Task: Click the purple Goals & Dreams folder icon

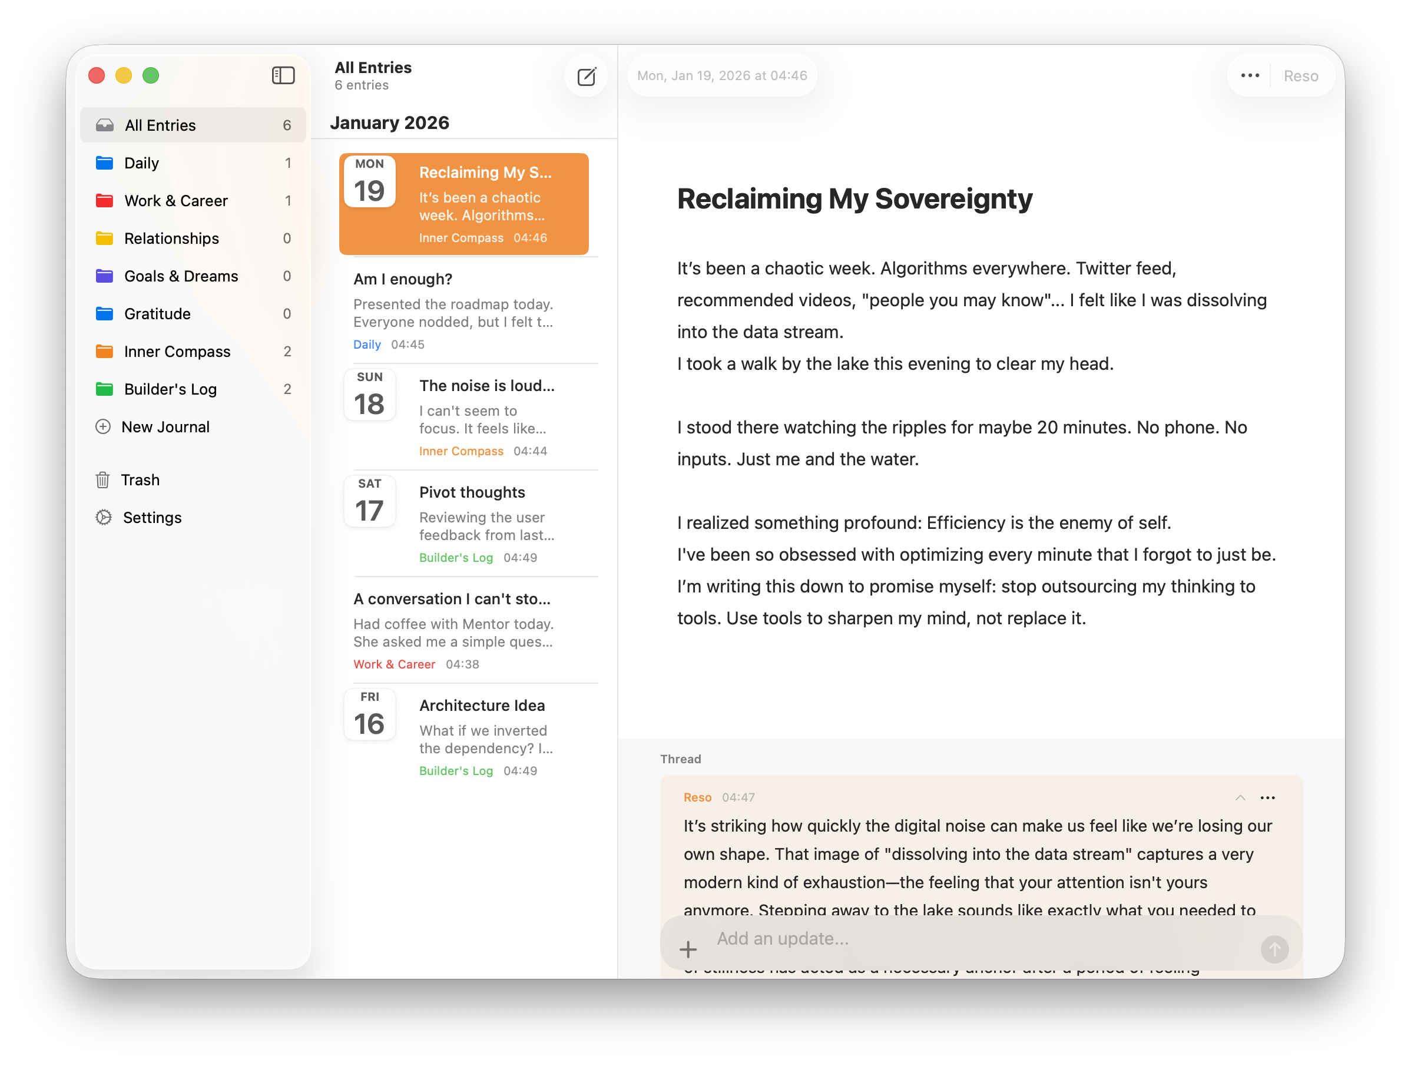Action: [104, 276]
